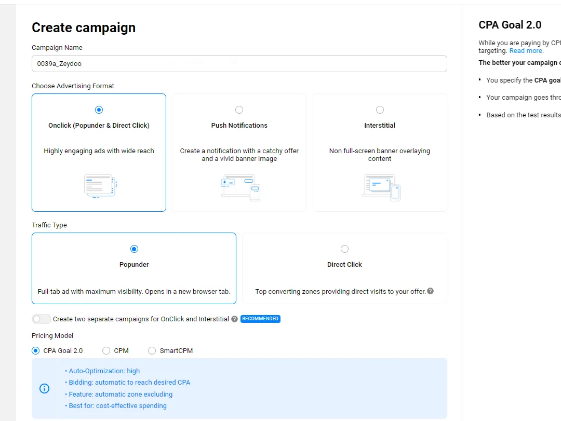561x421 pixels.
Task: Select the CPM pricing model
Action: pyautogui.click(x=106, y=350)
